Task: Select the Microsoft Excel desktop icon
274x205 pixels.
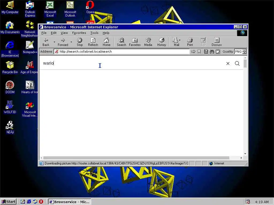Action: tap(50, 9)
